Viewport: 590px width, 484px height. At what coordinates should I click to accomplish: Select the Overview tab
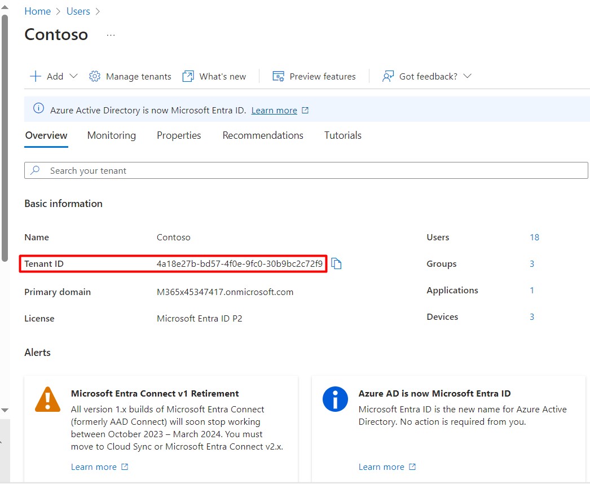click(x=46, y=135)
